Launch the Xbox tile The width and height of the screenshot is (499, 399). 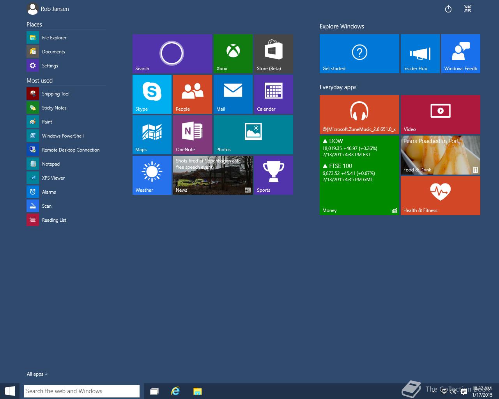point(233,54)
